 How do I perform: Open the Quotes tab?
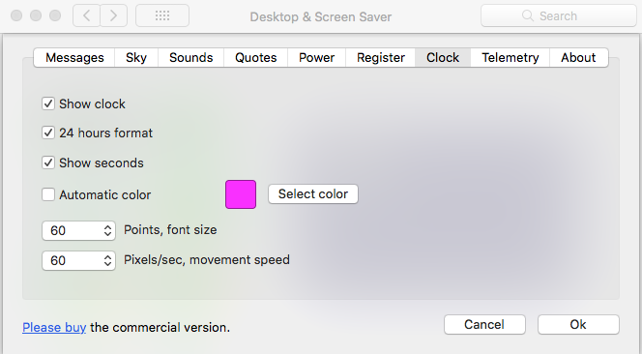click(x=256, y=57)
